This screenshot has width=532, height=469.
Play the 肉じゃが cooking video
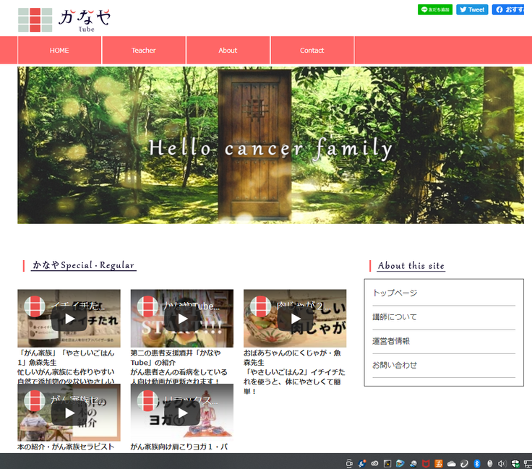295,319
